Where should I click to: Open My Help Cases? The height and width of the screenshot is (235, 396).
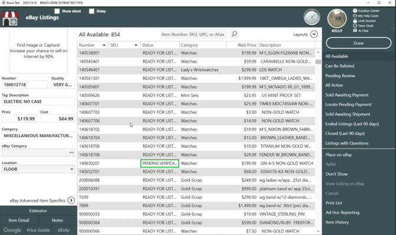(x=366, y=15)
